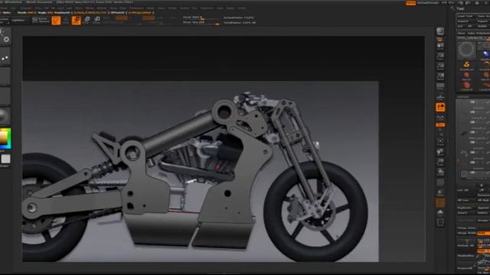Image resolution: width=490 pixels, height=275 pixels.
Task: Open the Preferences menu
Action: [136, 8]
